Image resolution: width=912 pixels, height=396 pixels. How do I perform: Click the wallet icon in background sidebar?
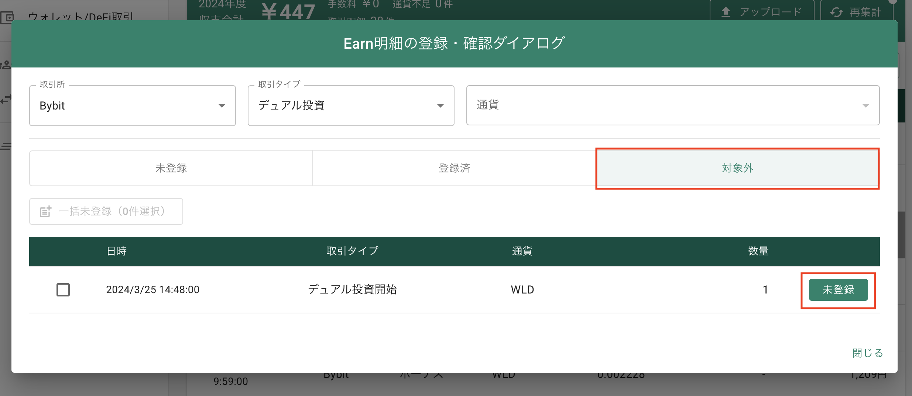click(7, 17)
